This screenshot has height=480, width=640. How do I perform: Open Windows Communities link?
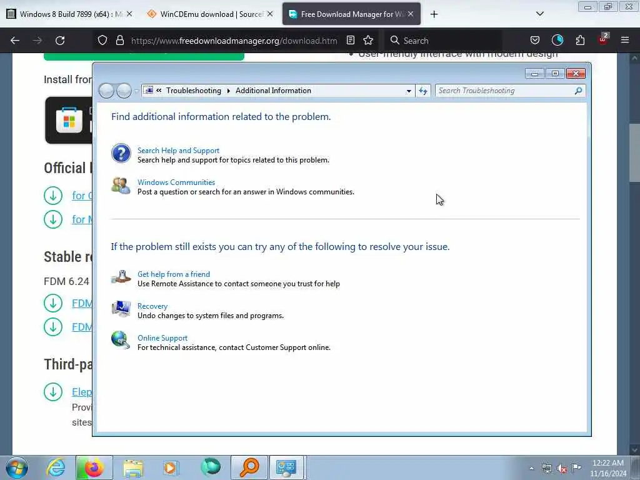pyautogui.click(x=176, y=182)
